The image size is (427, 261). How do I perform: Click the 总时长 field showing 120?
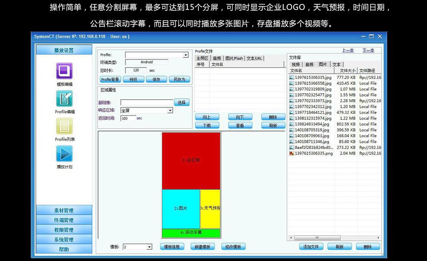[x=136, y=70]
